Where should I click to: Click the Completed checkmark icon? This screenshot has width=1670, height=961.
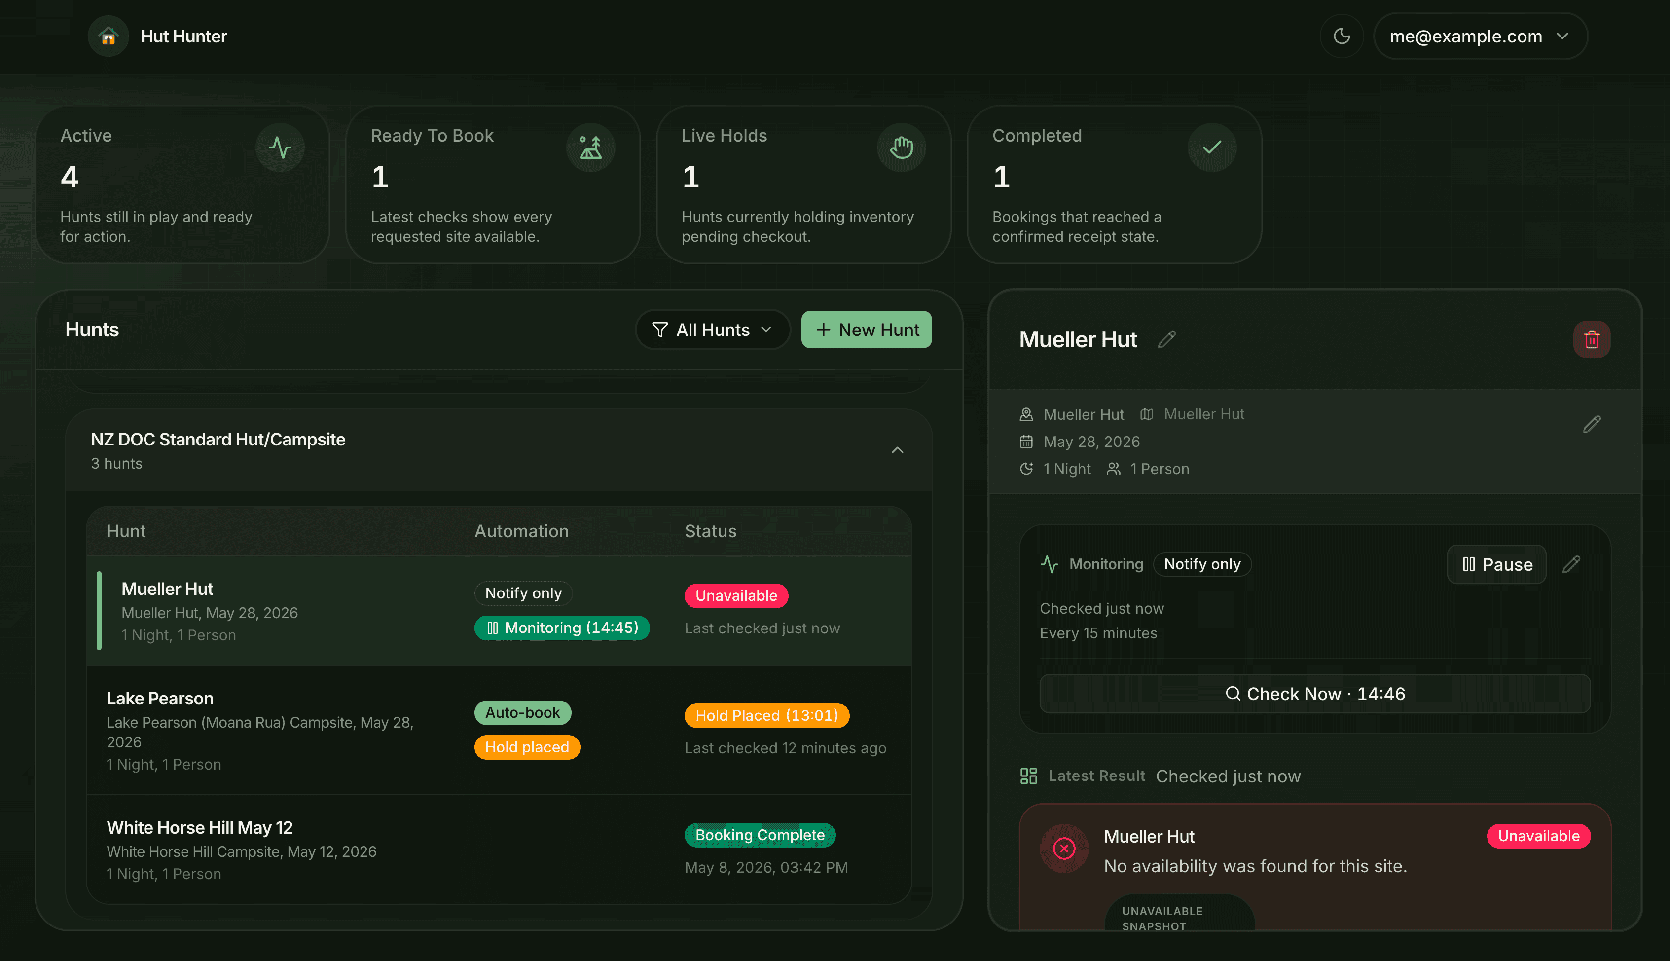coord(1212,147)
